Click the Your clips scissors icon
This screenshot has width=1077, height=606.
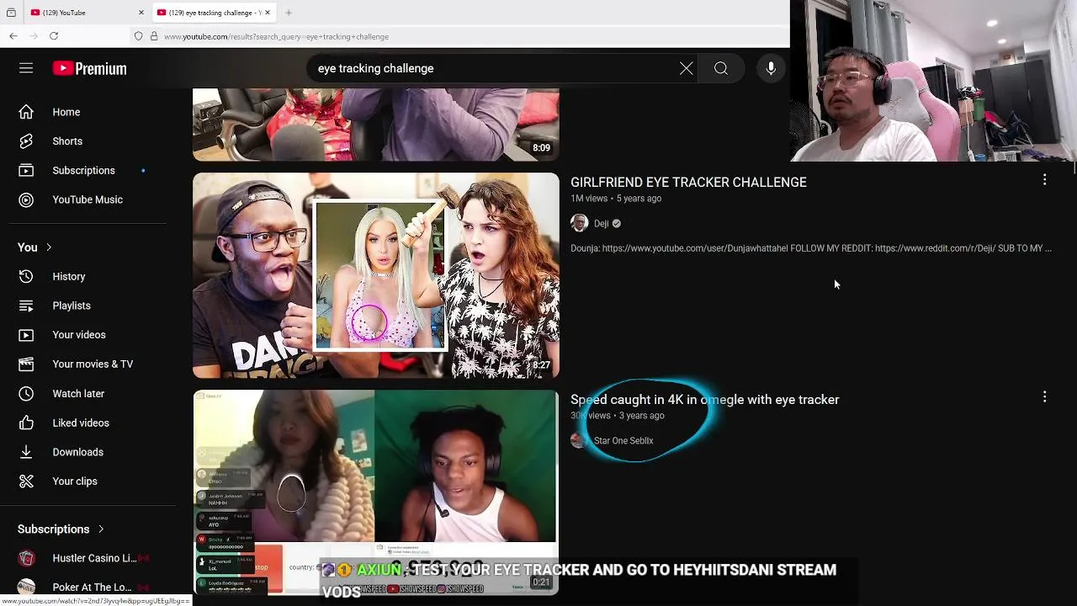click(26, 481)
